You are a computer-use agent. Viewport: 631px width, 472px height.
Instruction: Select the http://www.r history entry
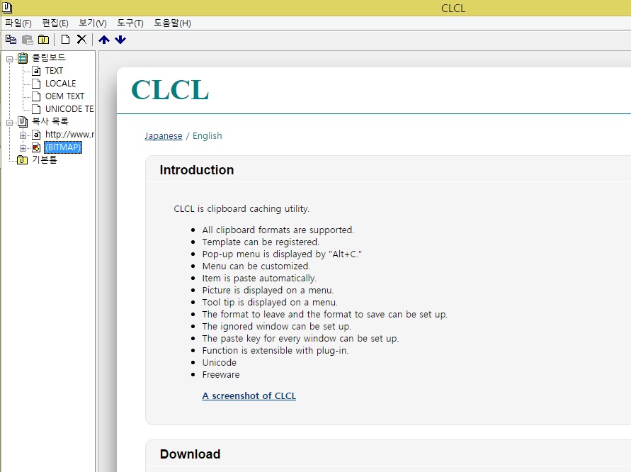(69, 135)
